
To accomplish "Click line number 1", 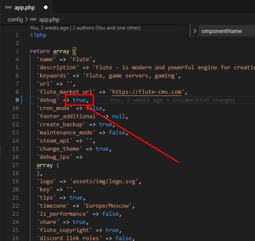I will [x=17, y=35].
